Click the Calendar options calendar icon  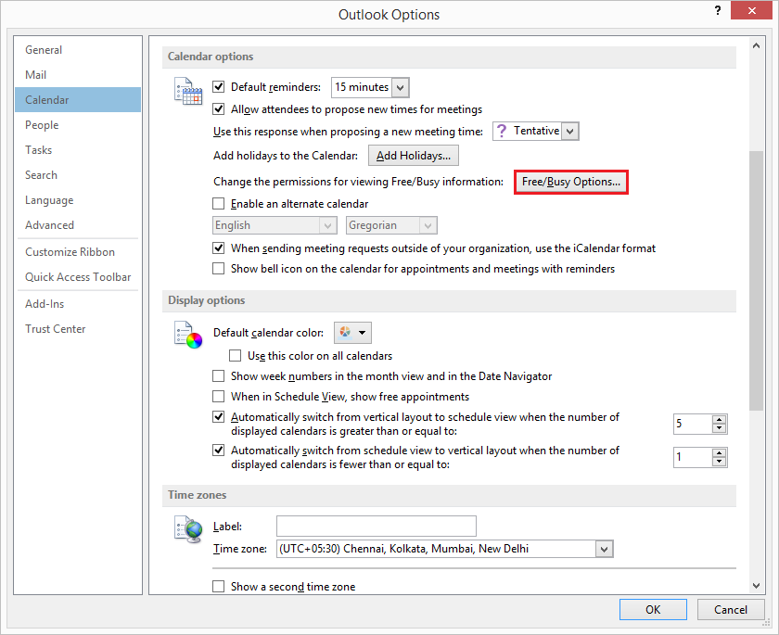188,91
